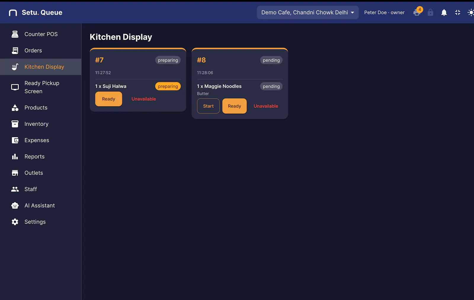Click the 1 x Suji Halwa item text
The image size is (474, 300).
tap(111, 86)
